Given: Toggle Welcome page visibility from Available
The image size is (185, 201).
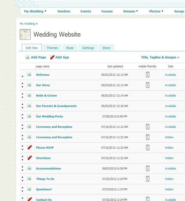Looking at the screenshot, I should click(170, 75).
